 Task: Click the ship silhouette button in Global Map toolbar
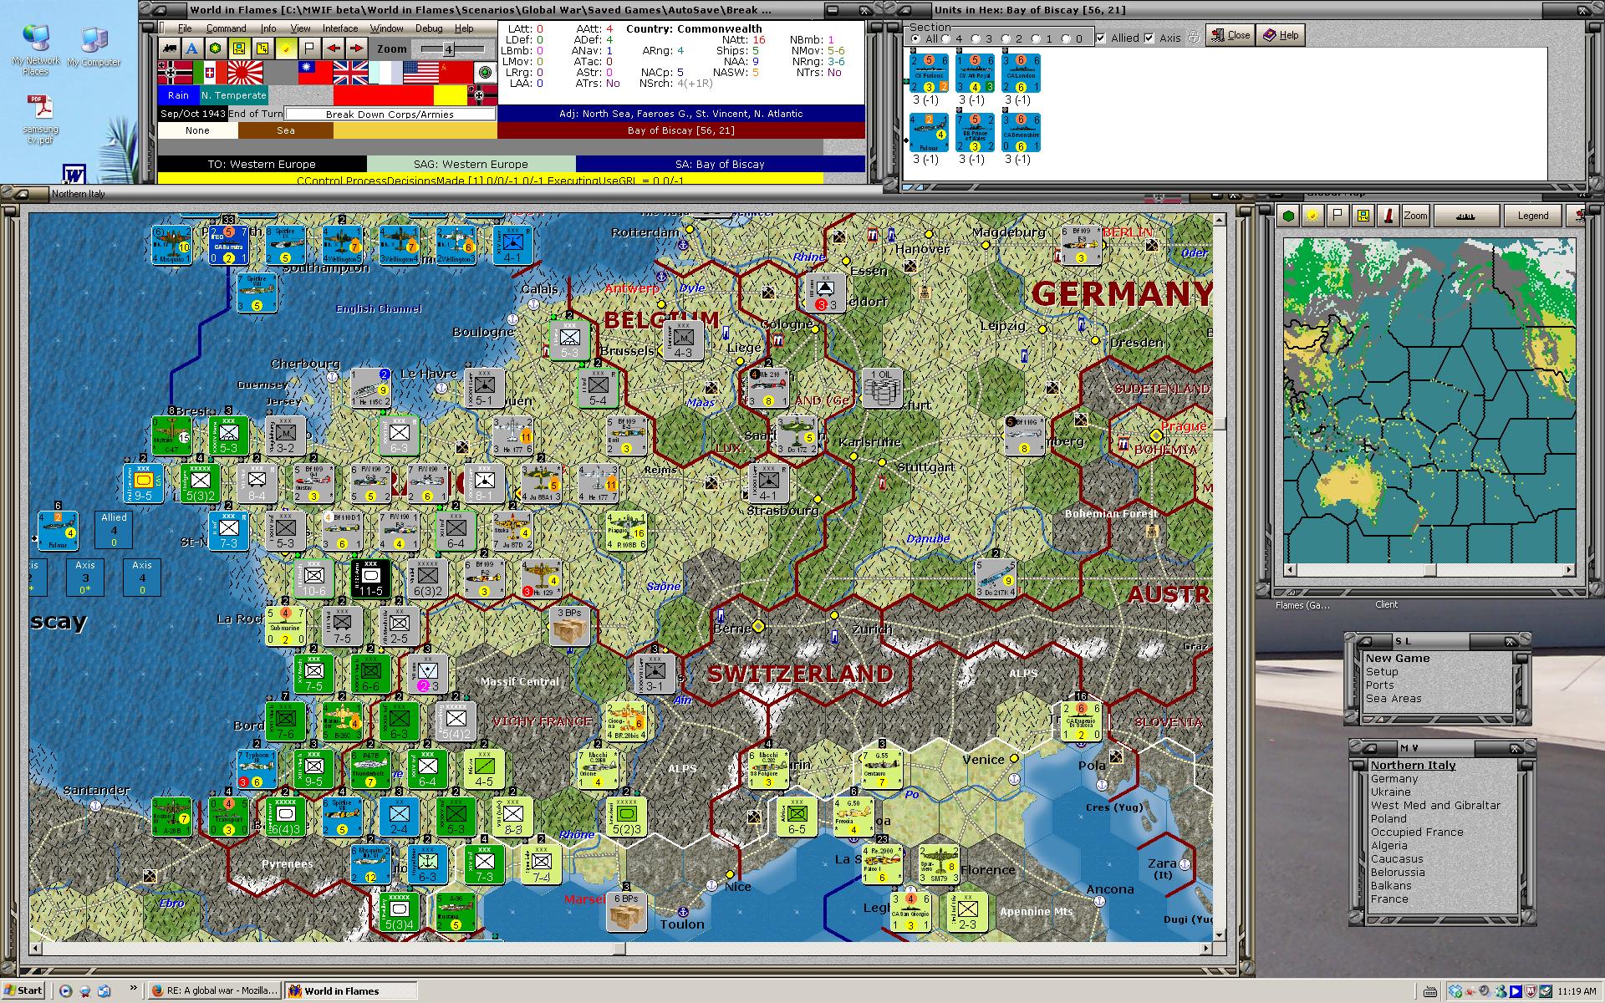pos(1466,216)
